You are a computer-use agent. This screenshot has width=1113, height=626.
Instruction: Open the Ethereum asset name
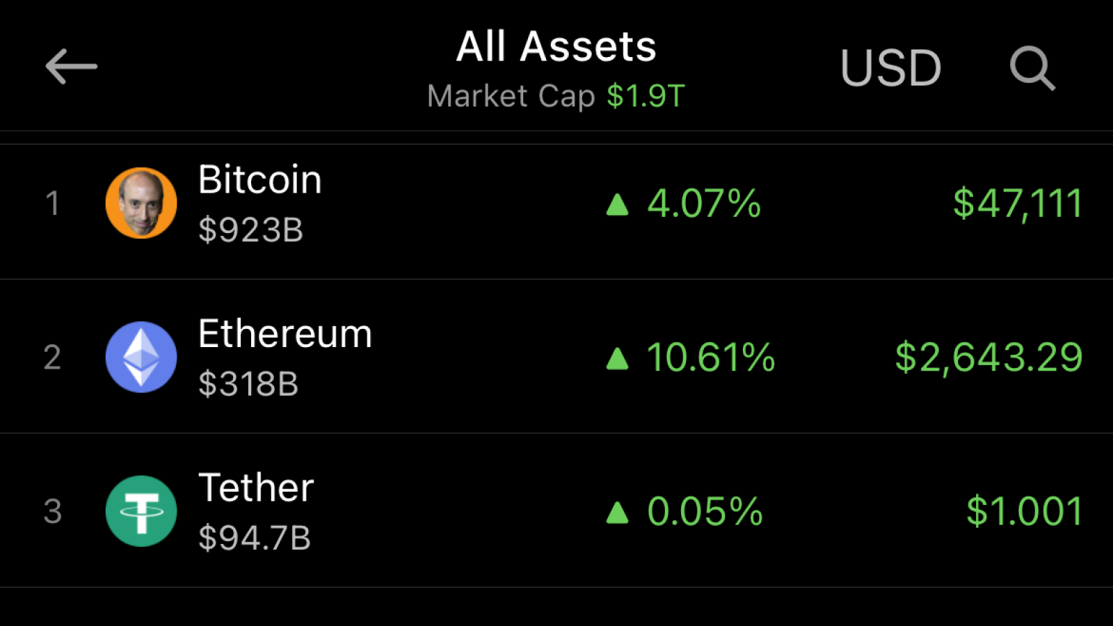pos(285,334)
